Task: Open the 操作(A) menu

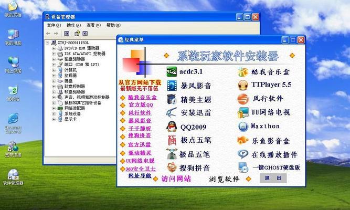Action: pos(73,25)
